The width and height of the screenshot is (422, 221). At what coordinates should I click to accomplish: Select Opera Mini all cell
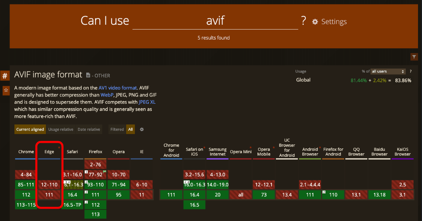tap(241, 195)
